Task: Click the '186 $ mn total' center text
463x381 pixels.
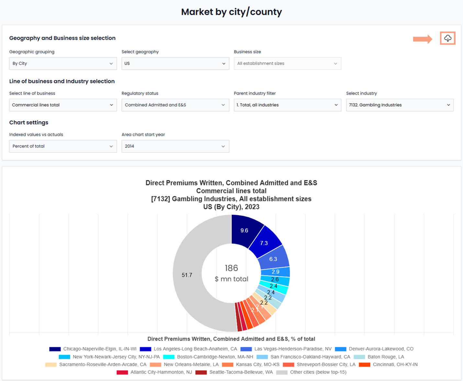Action: click(231, 273)
